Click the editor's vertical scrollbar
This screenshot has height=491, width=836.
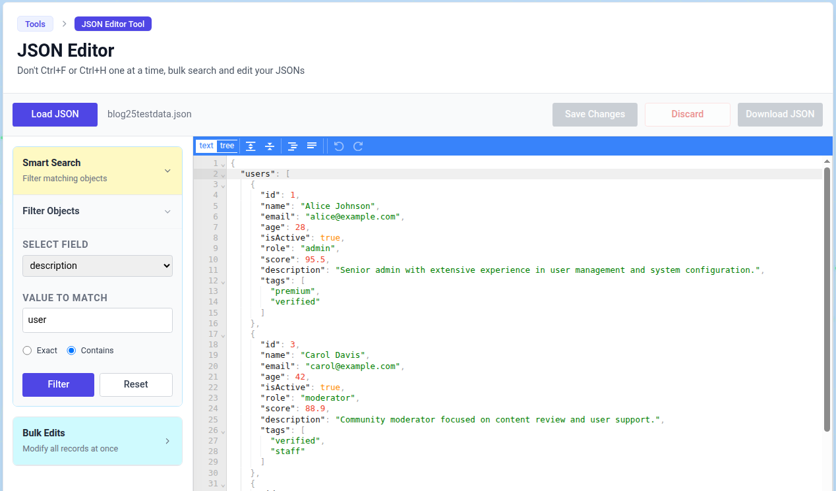point(827,297)
